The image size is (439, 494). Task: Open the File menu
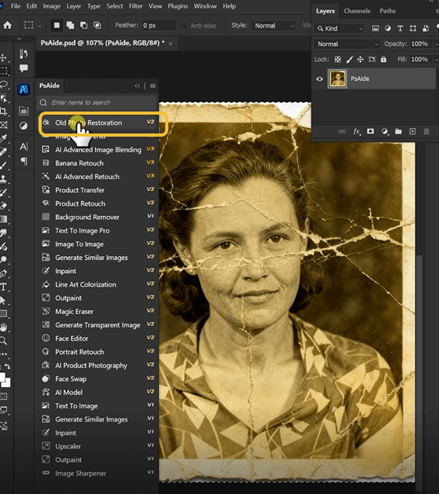click(x=16, y=6)
